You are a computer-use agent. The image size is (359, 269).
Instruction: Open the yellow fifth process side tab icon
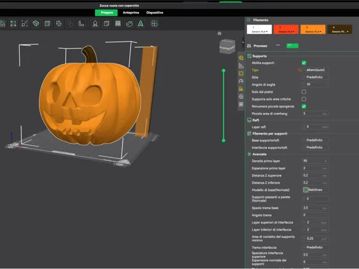click(241, 88)
